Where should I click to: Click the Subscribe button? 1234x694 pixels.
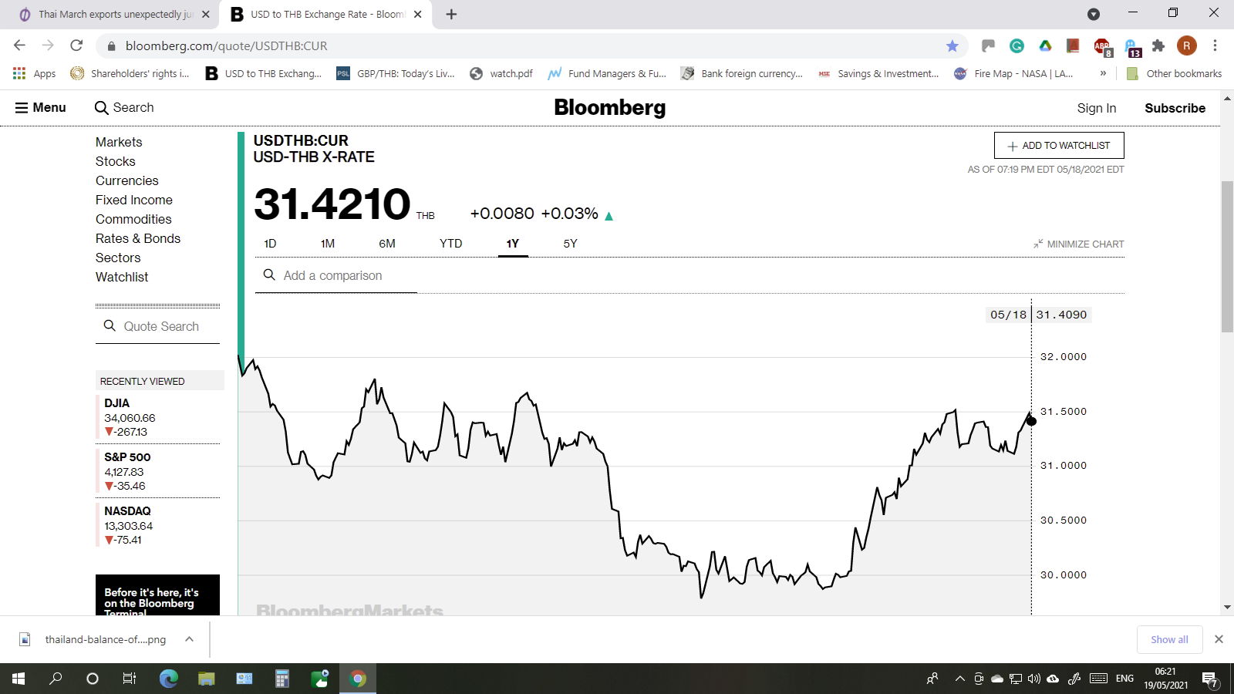(1175, 108)
